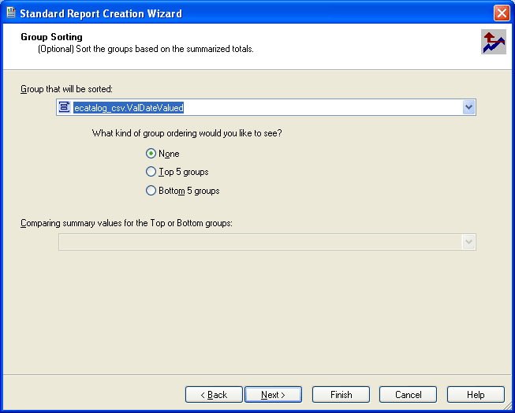Cancel the report wizard

click(x=408, y=394)
